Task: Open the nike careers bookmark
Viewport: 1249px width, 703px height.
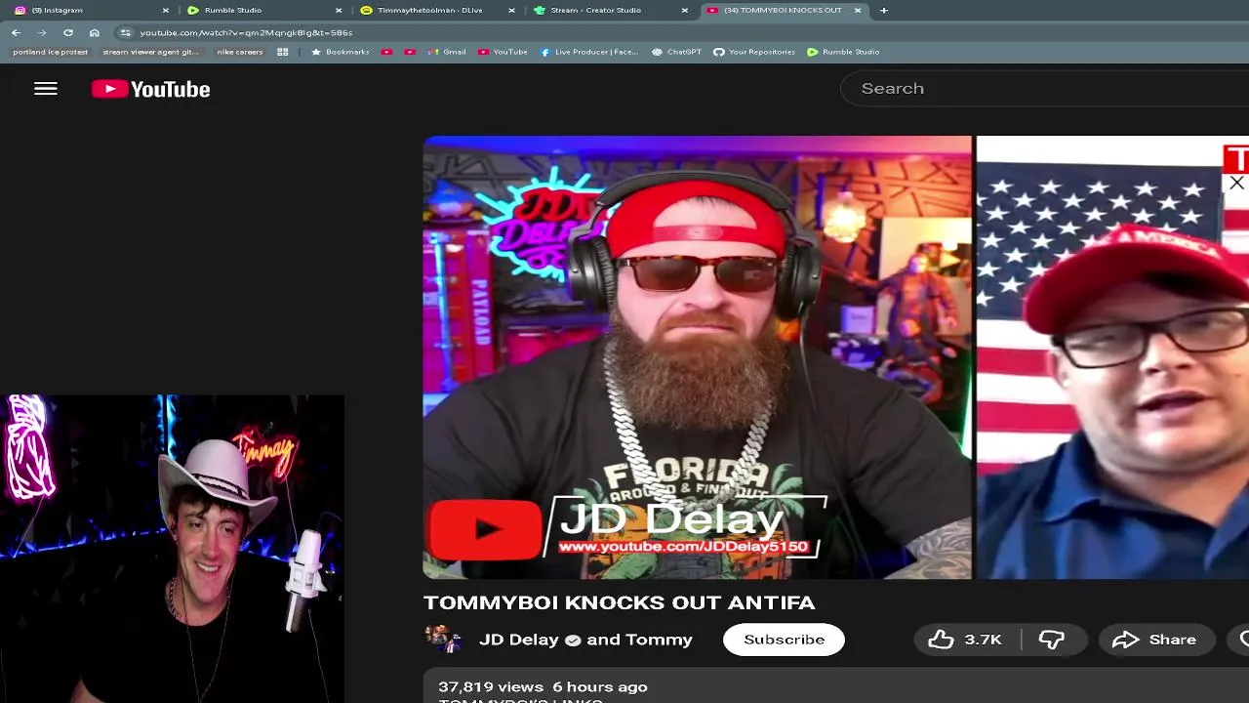Action: [x=240, y=52]
